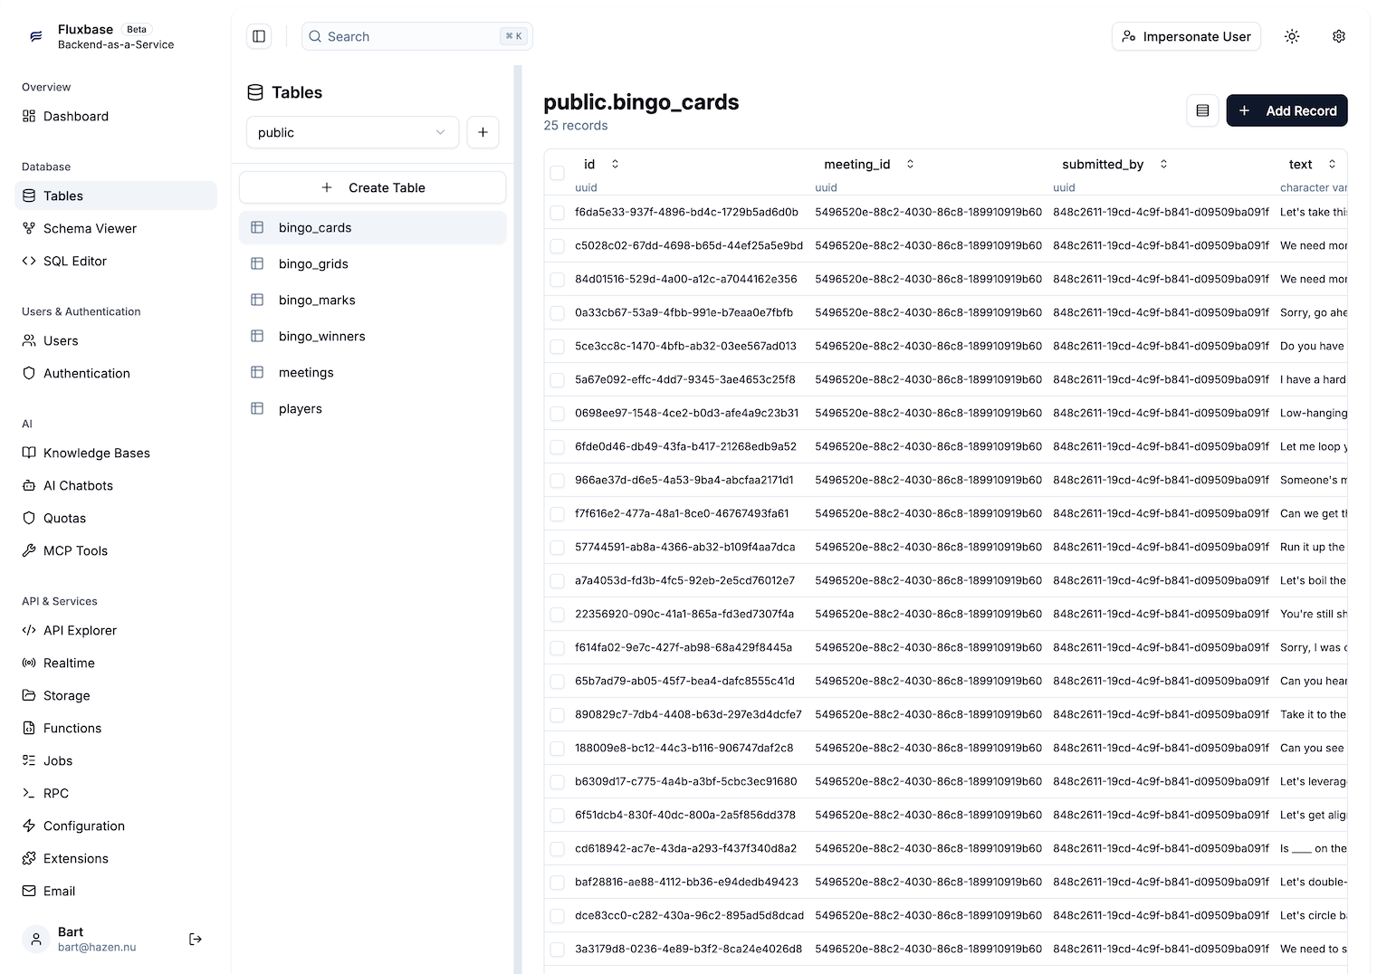This screenshot has width=1377, height=974.
Task: Open Authentication in the sidebar
Action: click(x=116, y=373)
